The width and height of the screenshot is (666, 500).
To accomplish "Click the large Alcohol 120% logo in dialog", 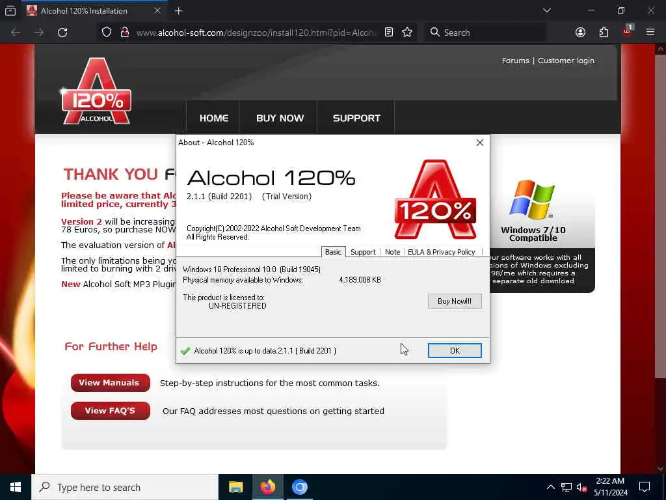I will (435, 199).
